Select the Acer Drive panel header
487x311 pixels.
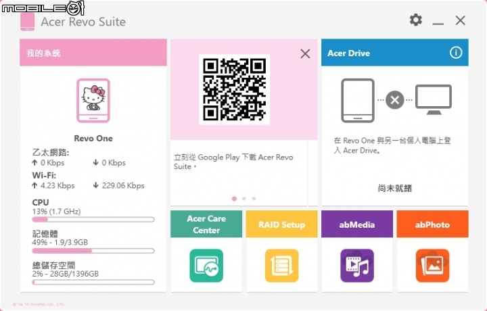pos(395,53)
